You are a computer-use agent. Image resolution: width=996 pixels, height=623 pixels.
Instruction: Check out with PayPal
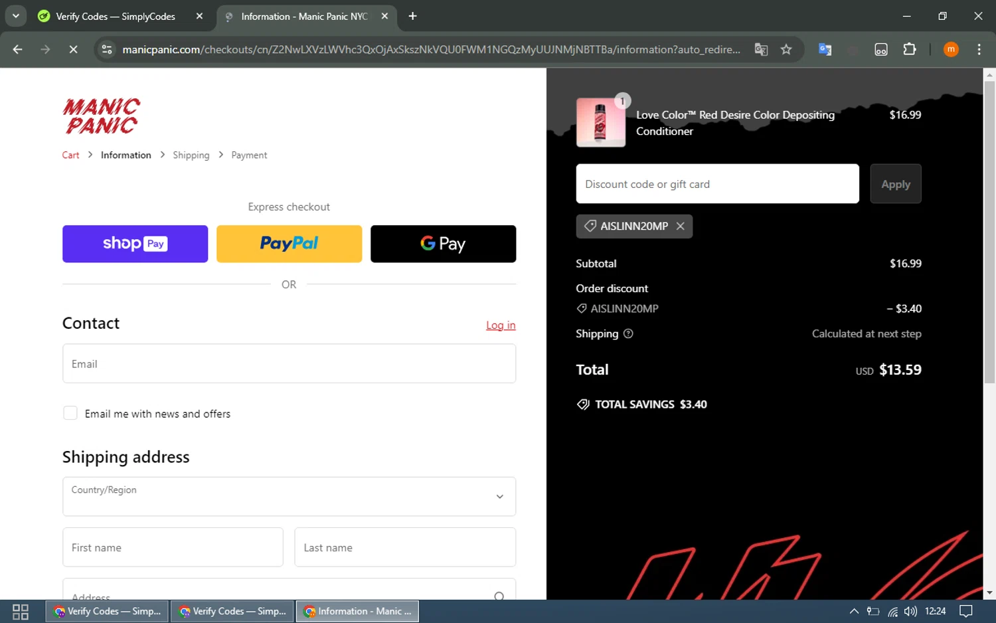(x=289, y=244)
